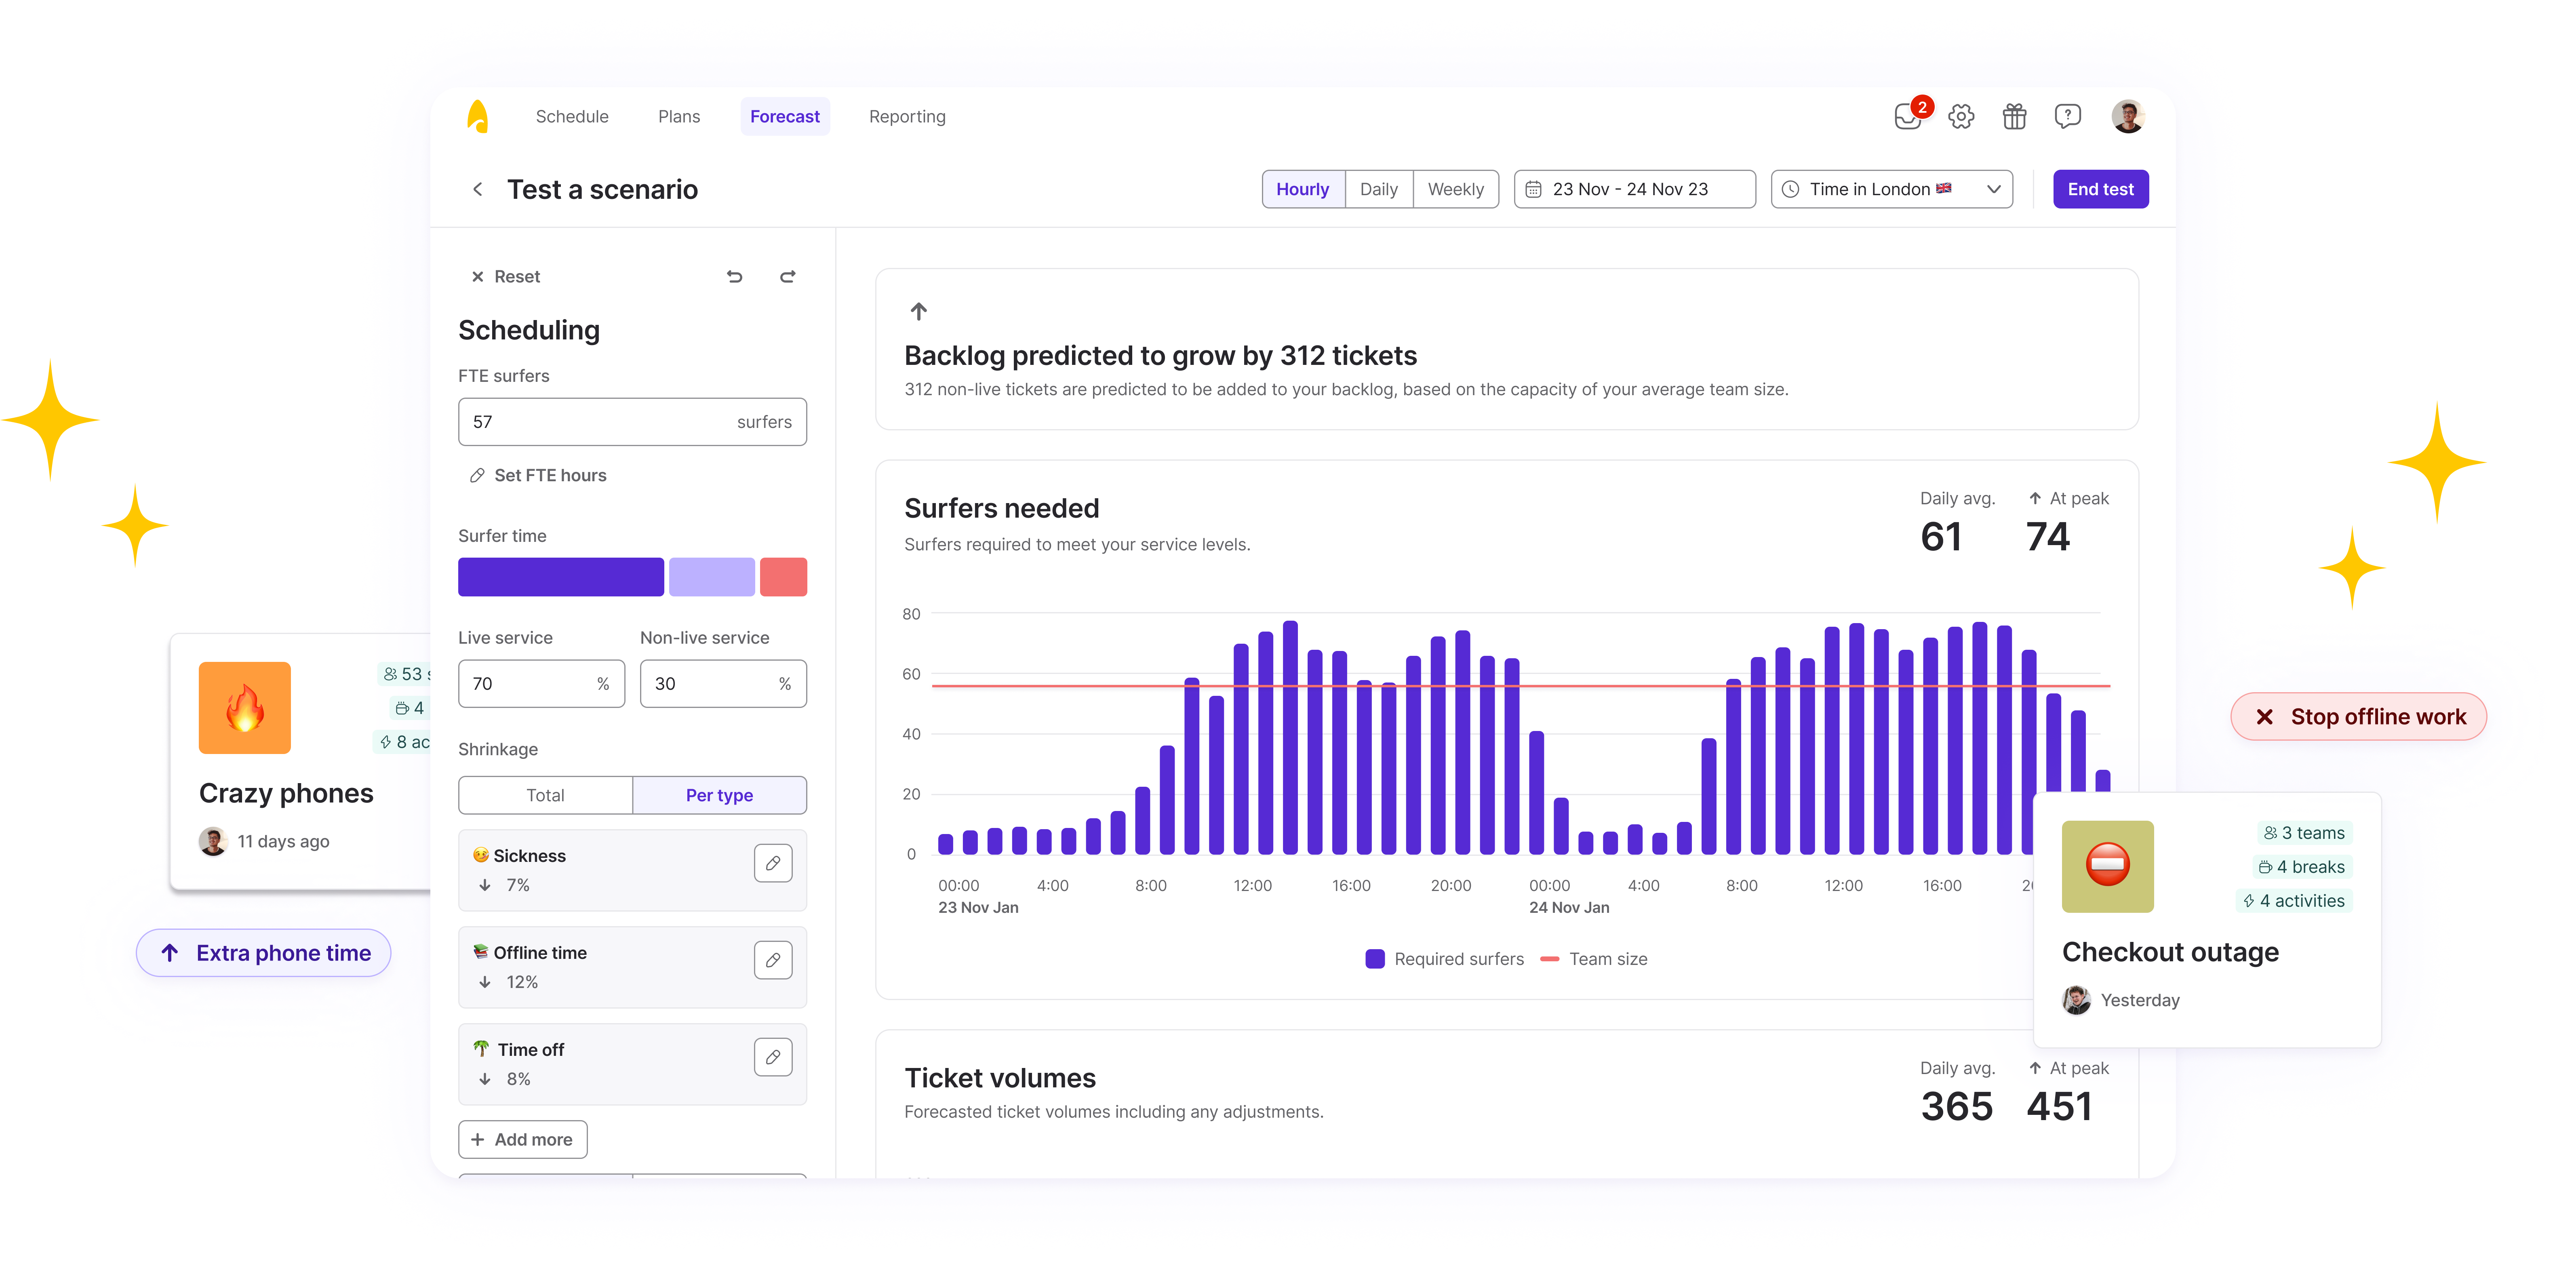Edit Sickness shrinkage with pencil icon

click(x=773, y=863)
